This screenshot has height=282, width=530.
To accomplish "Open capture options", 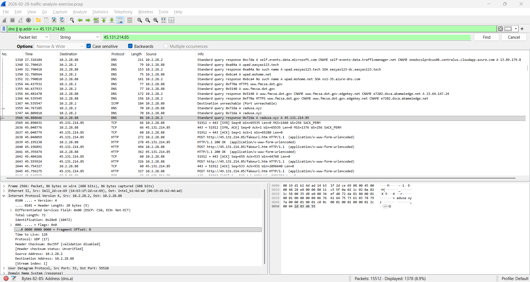I will 28,20.
